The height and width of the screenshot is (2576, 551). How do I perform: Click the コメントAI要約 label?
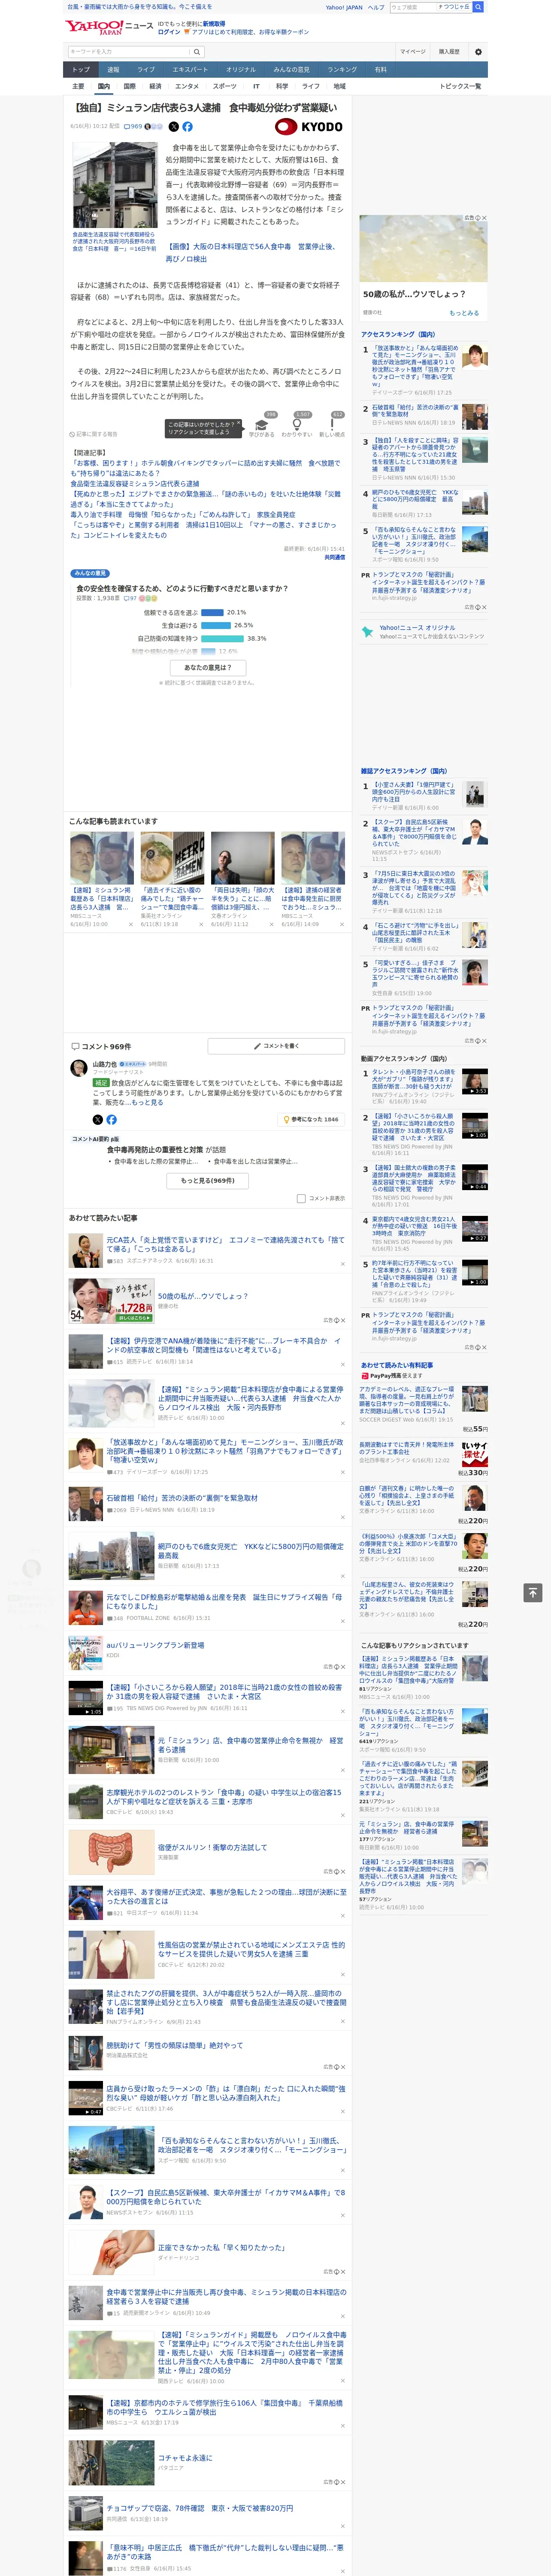(x=95, y=1140)
